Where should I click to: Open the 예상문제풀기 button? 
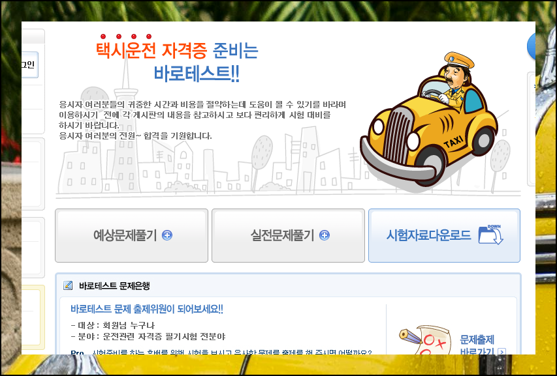tap(131, 236)
